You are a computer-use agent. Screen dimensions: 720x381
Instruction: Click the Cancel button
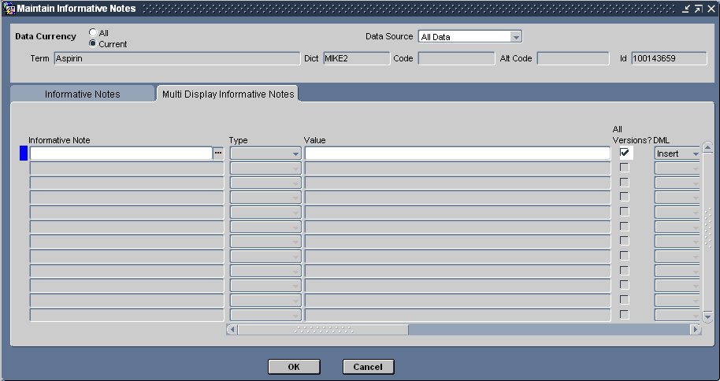click(x=368, y=367)
